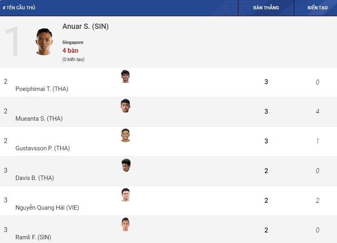Open Gustavsson P. (THA) name link

tap(42, 148)
